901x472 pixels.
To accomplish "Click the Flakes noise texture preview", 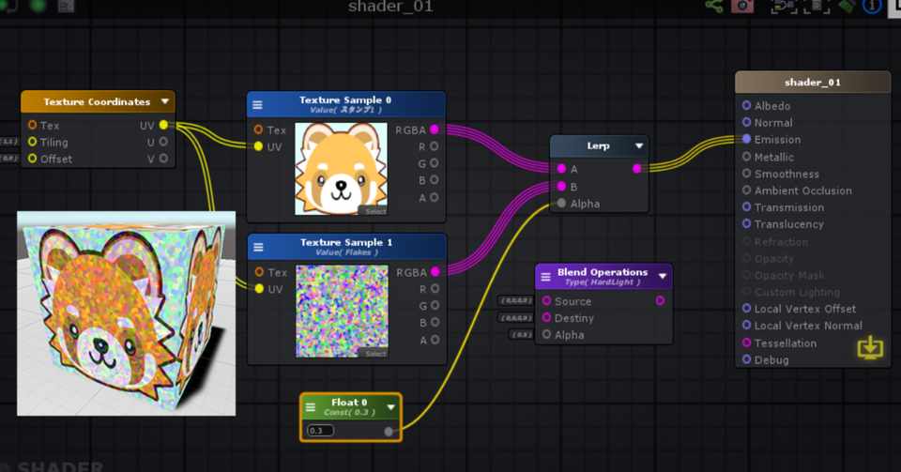I will click(342, 312).
